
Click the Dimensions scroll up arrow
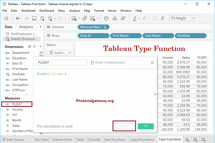click(x=41, y=53)
